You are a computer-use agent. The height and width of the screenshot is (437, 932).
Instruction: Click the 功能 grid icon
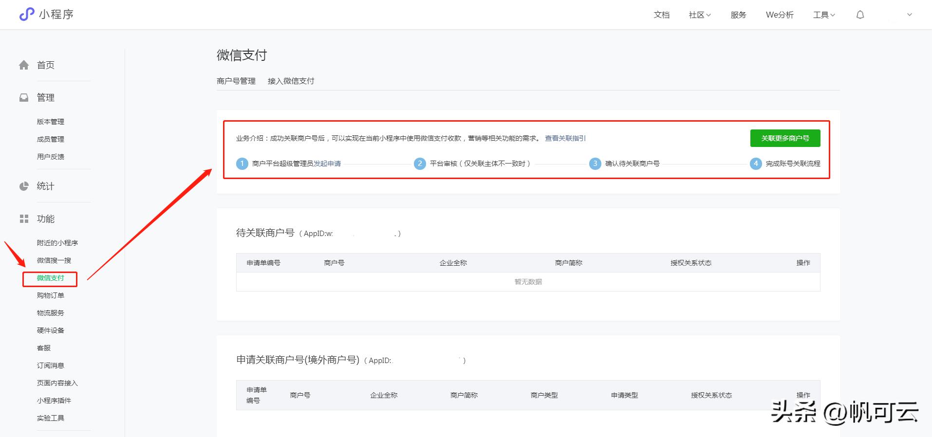point(24,219)
